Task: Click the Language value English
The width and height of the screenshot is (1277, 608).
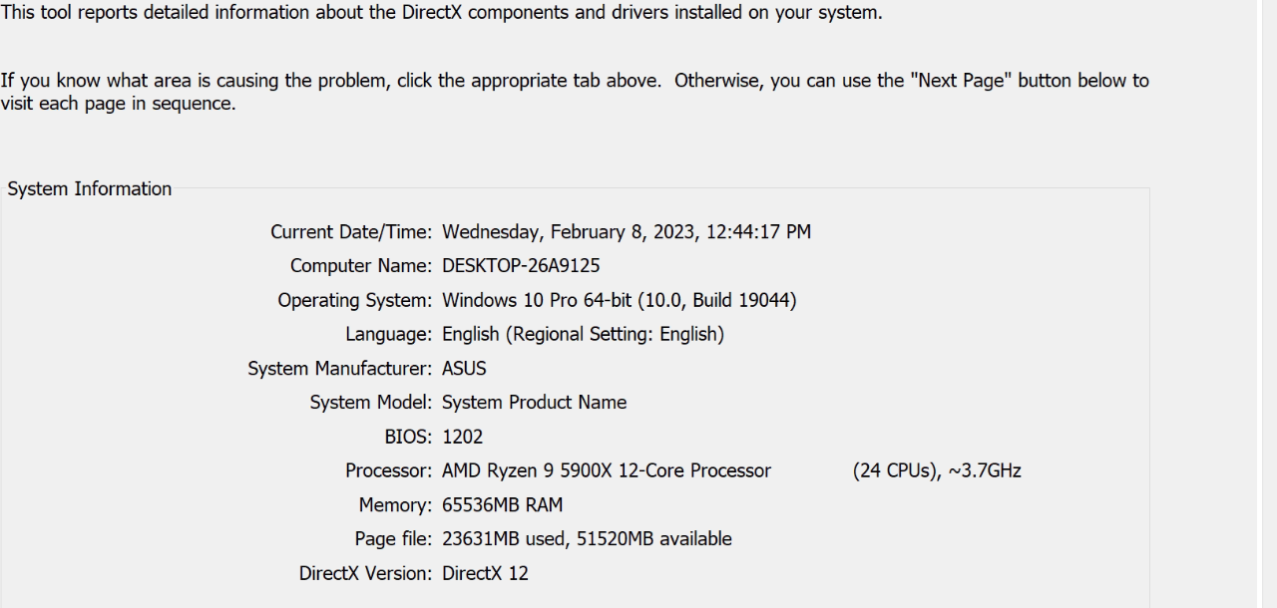Action: coord(583,335)
